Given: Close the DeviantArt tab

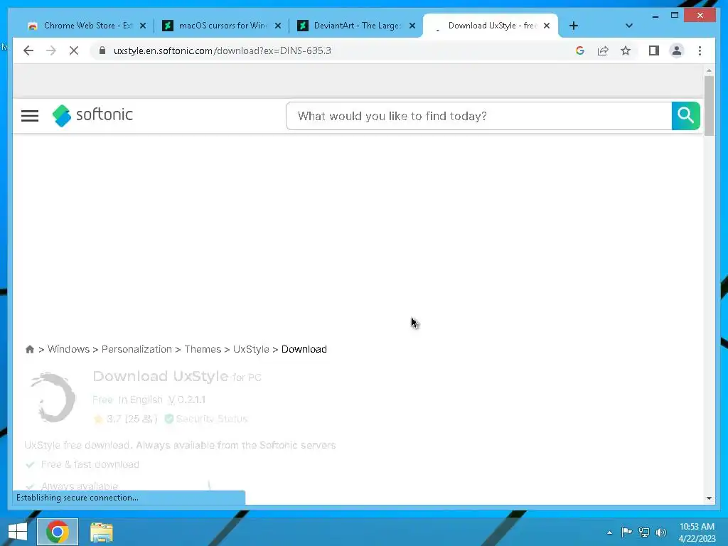Looking at the screenshot, I should point(412,26).
